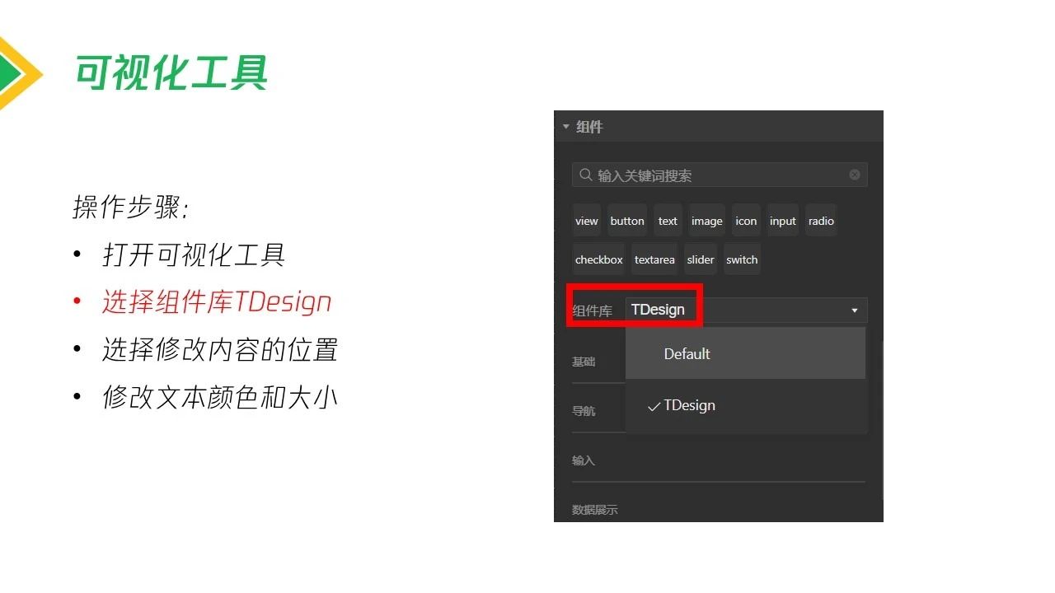This screenshot has height=593, width=1055.
Task: Select the view component chip
Action: [x=587, y=221]
